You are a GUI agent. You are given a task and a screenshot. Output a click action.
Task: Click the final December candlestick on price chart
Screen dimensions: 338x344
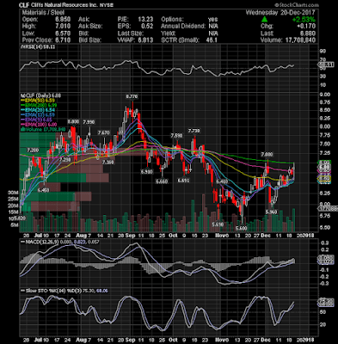click(x=294, y=170)
